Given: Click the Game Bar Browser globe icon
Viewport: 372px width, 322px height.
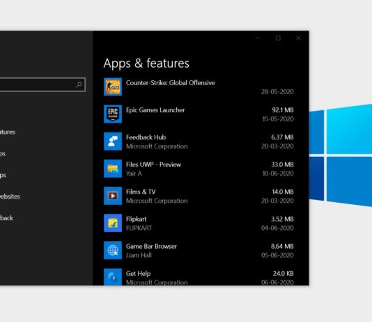Looking at the screenshot, I should click(x=113, y=251).
